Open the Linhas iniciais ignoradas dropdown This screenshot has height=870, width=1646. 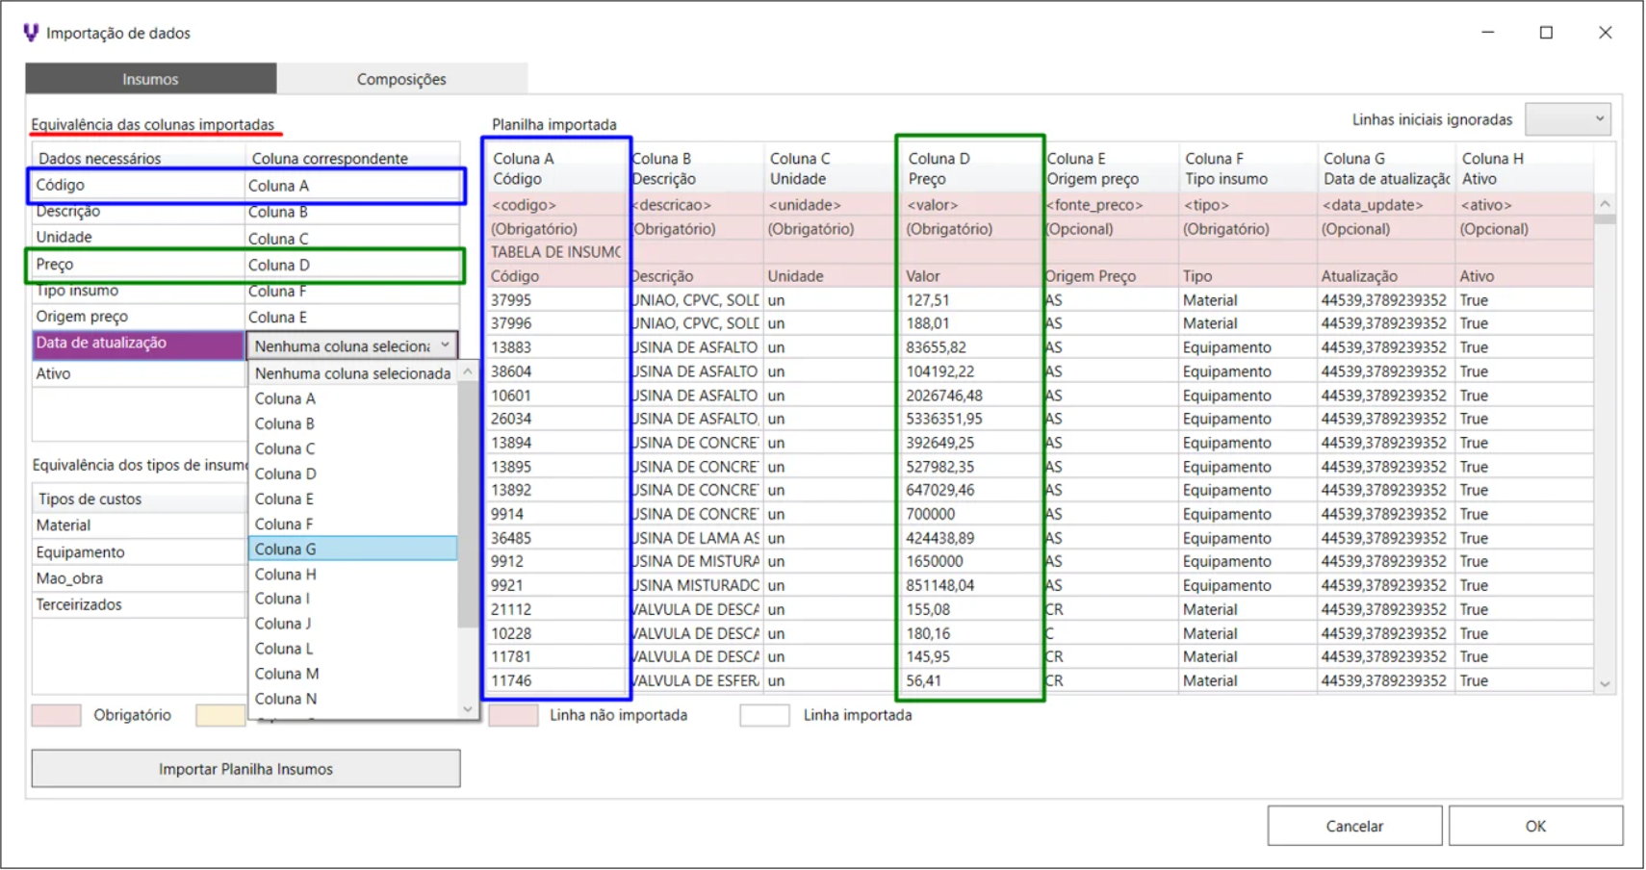(1568, 119)
